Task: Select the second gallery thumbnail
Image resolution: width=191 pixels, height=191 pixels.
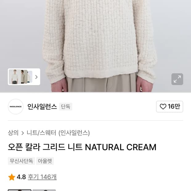Action: point(24,77)
